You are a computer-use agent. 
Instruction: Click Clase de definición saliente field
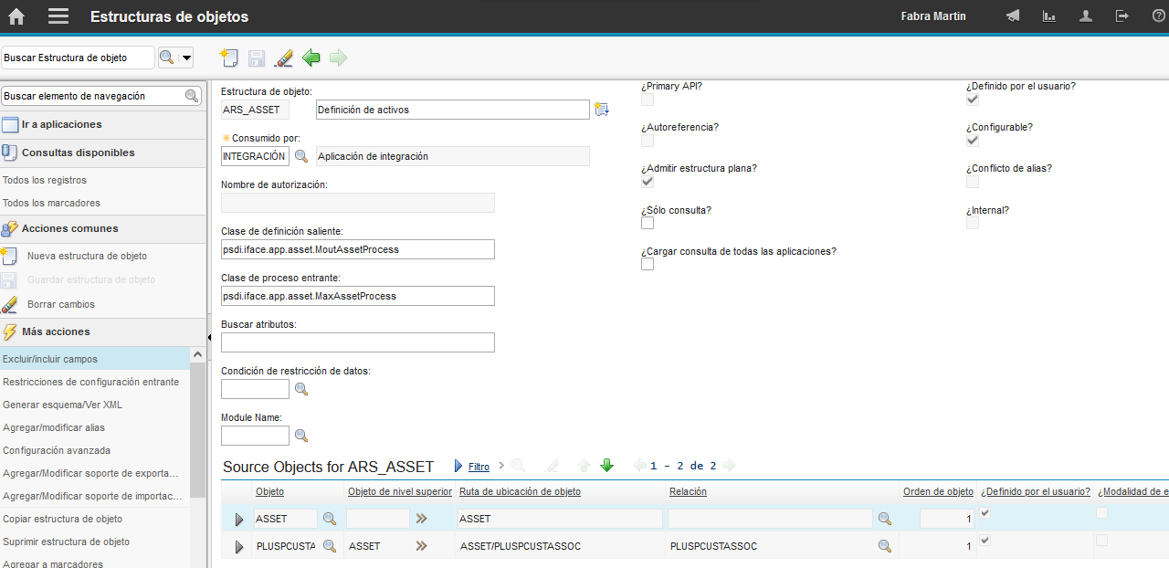[358, 249]
